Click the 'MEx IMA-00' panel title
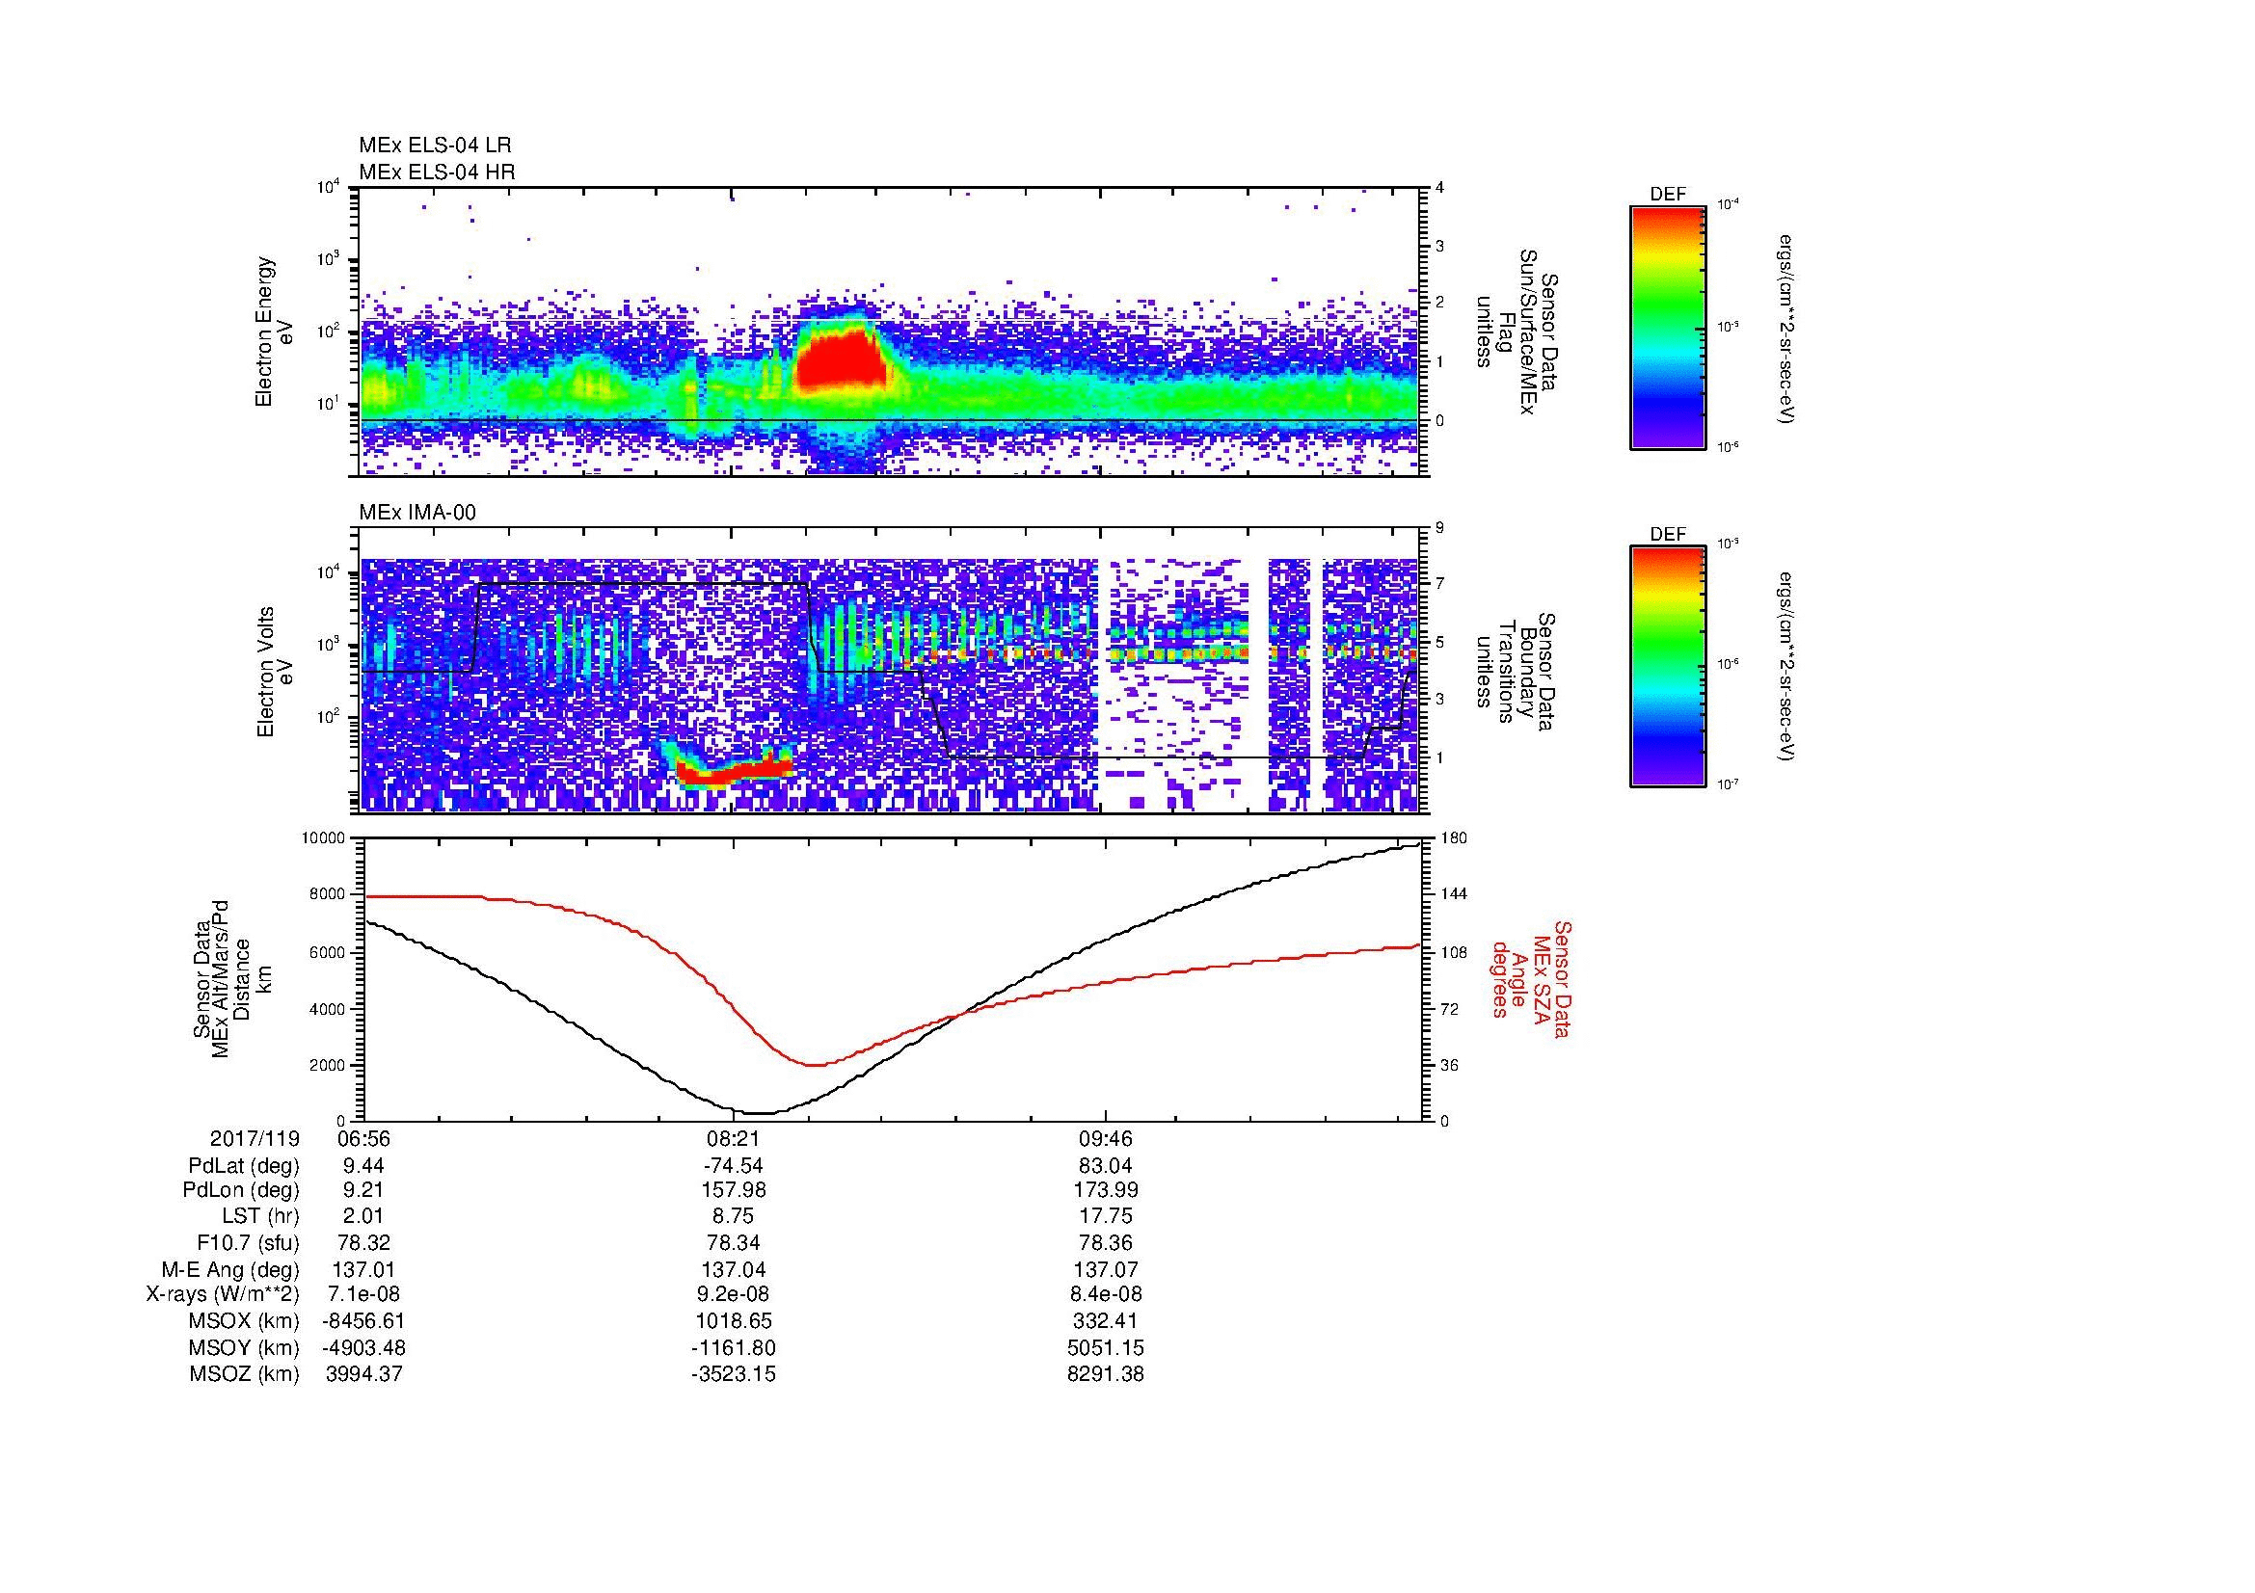The width and height of the screenshot is (2255, 1593). tap(417, 513)
